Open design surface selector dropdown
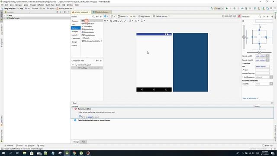 point(106,16)
